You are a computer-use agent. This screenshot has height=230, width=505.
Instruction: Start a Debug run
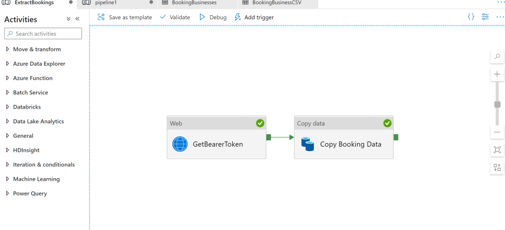click(212, 17)
